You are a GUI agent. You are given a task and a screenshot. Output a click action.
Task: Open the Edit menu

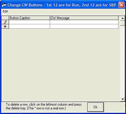click(x=5, y=11)
